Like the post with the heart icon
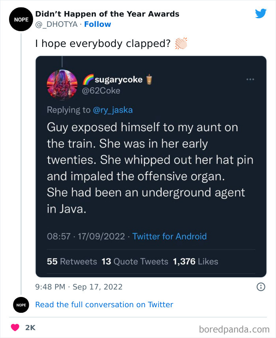The height and width of the screenshot is (338, 276). coord(14,327)
